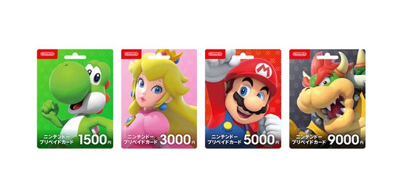Click the 9000円 price text
This screenshot has height=196, width=399.
click(346, 140)
